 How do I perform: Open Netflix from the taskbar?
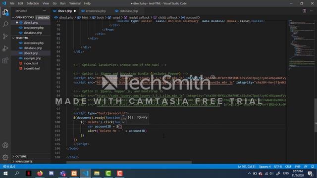(x=29, y=174)
